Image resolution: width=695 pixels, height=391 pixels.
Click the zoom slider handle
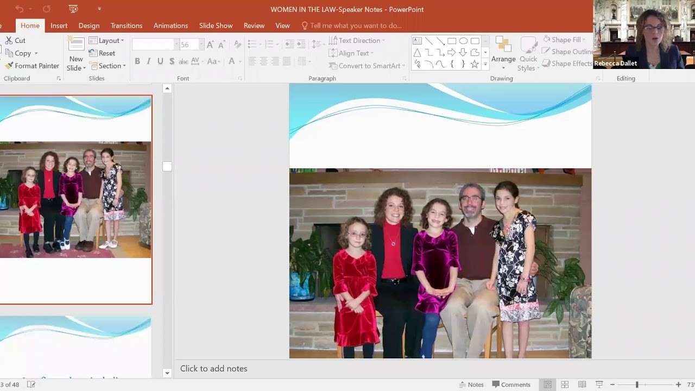point(637,384)
